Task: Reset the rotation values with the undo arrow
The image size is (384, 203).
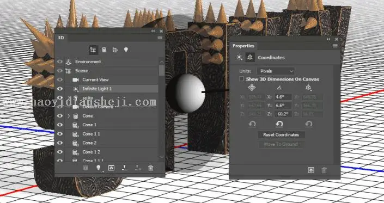Action: (x=279, y=124)
